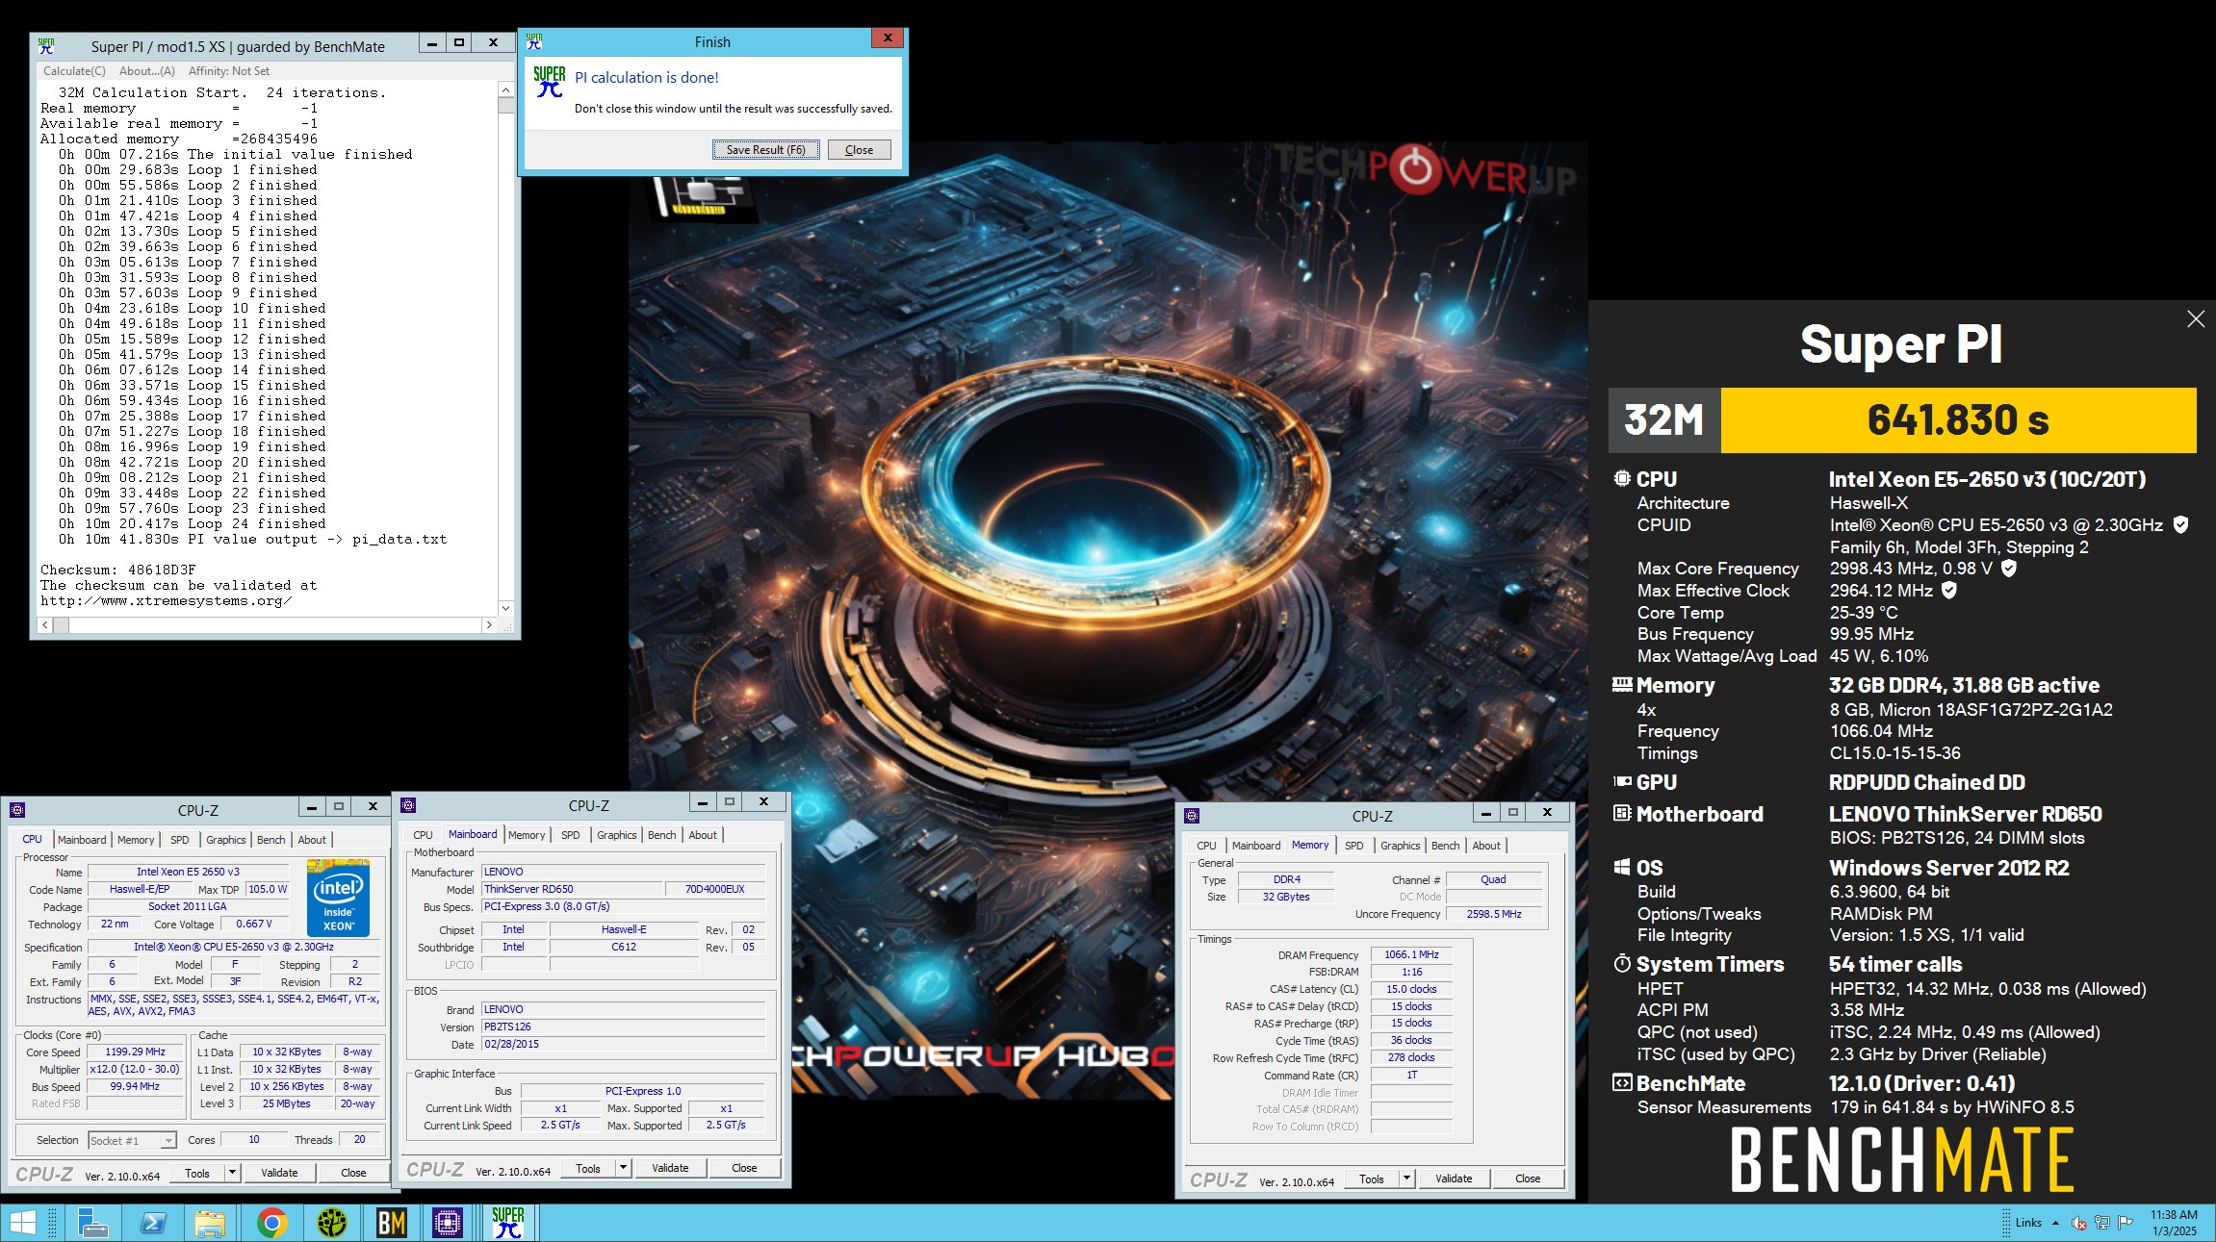Click the network tray icon

coord(2102,1223)
